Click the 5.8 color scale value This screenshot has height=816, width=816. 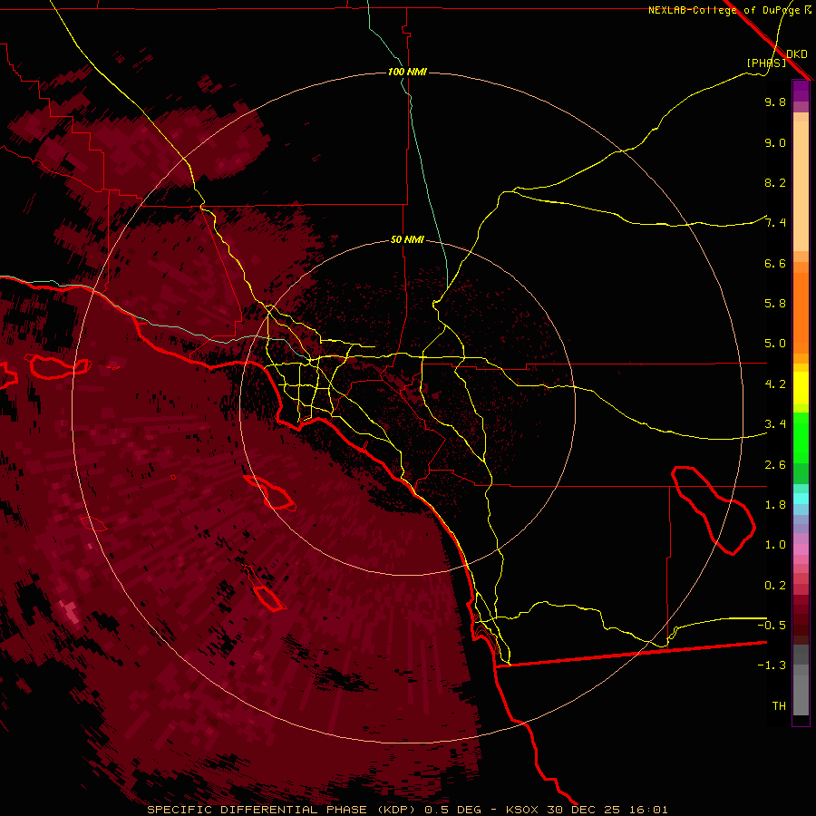(775, 304)
